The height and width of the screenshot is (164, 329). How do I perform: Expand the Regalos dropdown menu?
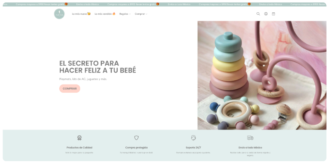pos(125,14)
